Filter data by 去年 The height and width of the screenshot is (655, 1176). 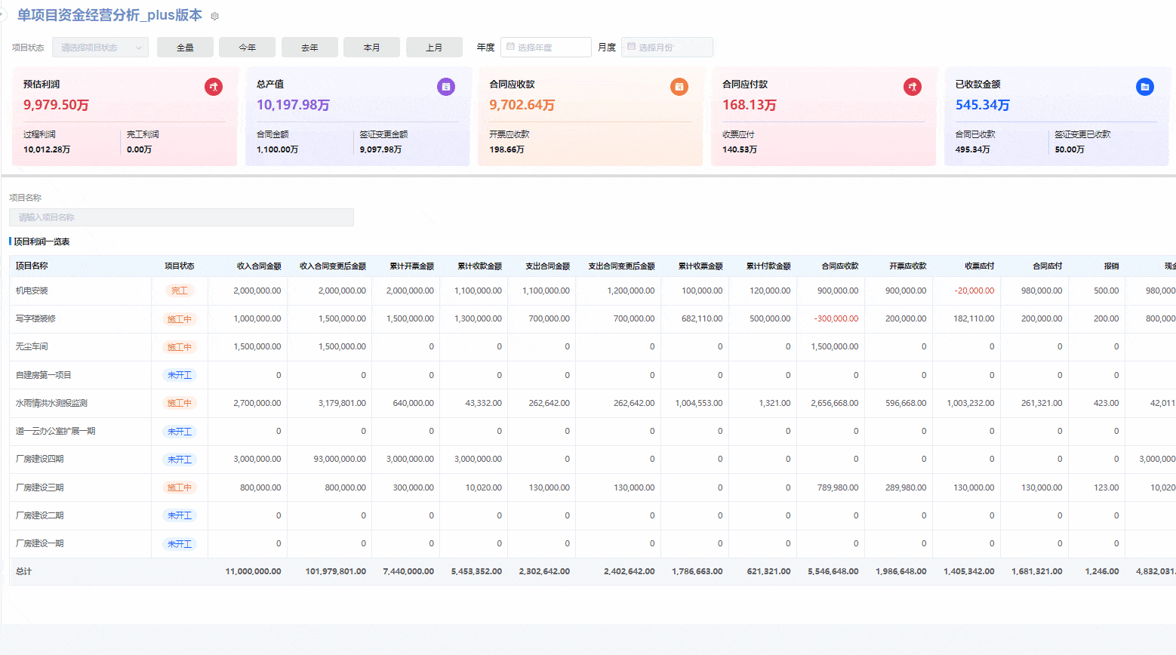309,48
